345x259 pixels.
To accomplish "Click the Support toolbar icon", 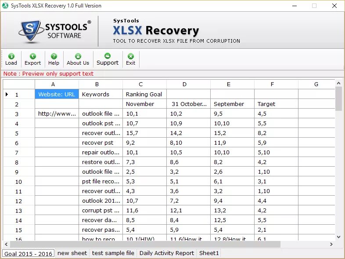I will tap(108, 59).
